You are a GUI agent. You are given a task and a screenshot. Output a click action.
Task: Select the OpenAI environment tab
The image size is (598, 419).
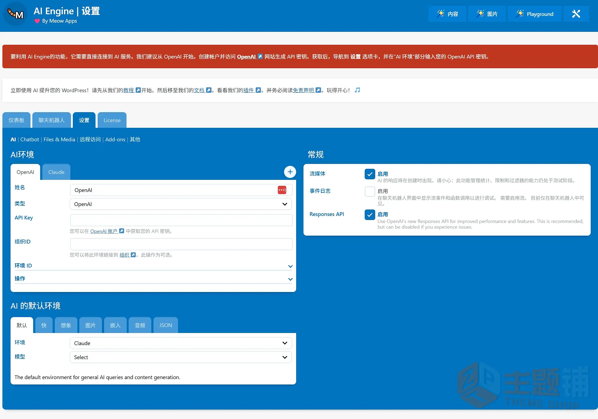tap(25, 172)
